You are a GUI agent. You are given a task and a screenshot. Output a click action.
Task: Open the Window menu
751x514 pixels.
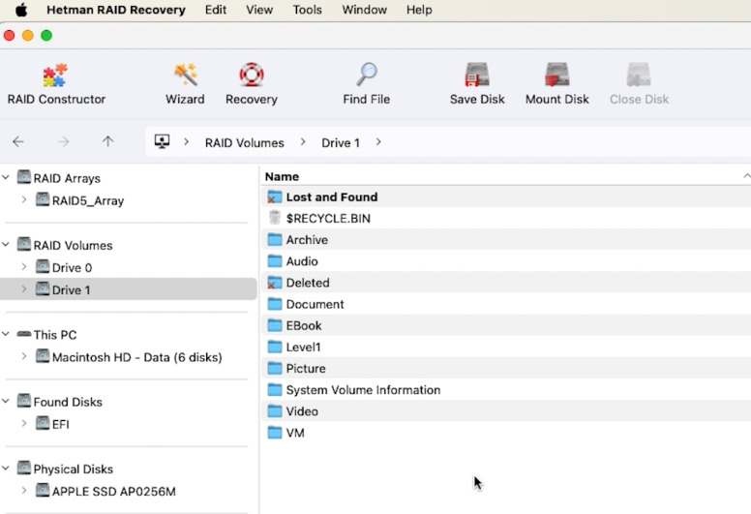pyautogui.click(x=364, y=10)
